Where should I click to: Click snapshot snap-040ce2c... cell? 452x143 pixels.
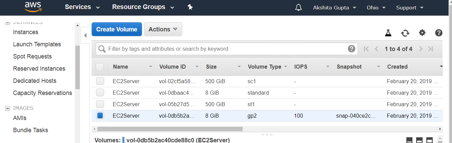(x=356, y=116)
